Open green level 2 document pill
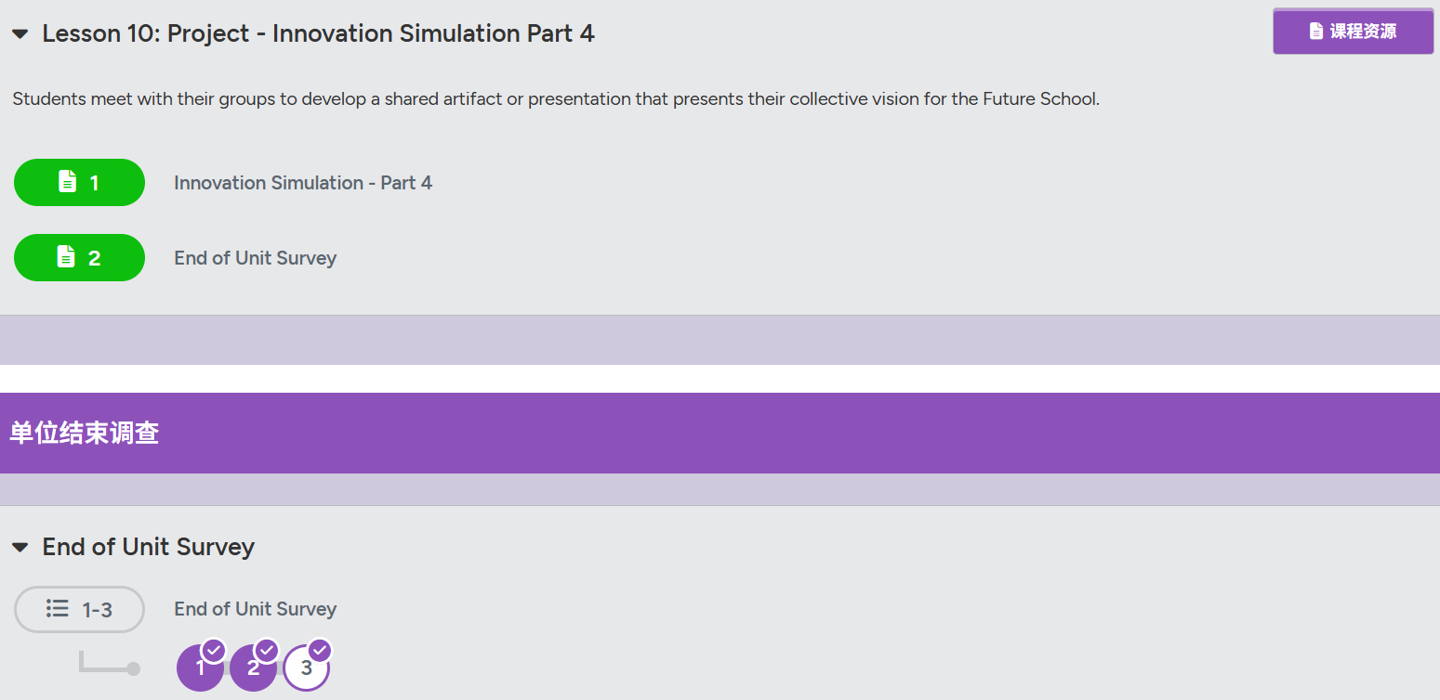The width and height of the screenshot is (1440, 700). coord(79,257)
